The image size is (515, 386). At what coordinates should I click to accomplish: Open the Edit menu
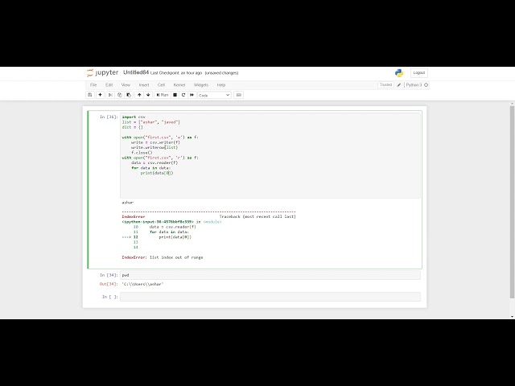coord(109,84)
